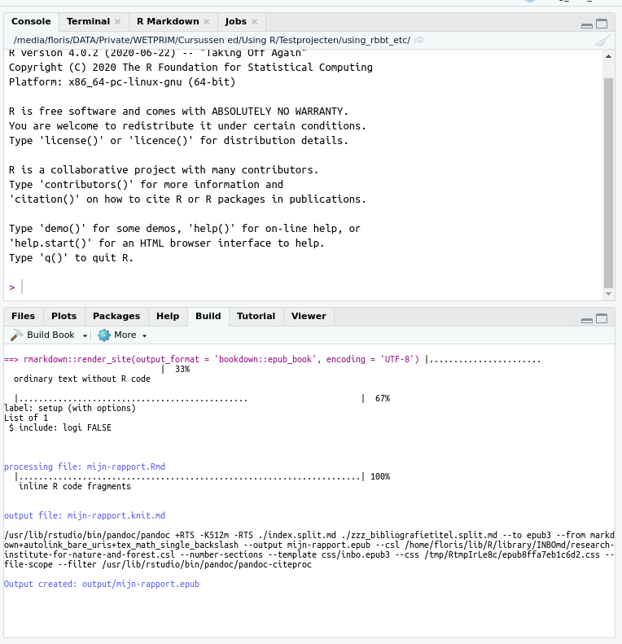Click the view working directory arrow icon
The image size is (622, 644).
pyautogui.click(x=418, y=40)
